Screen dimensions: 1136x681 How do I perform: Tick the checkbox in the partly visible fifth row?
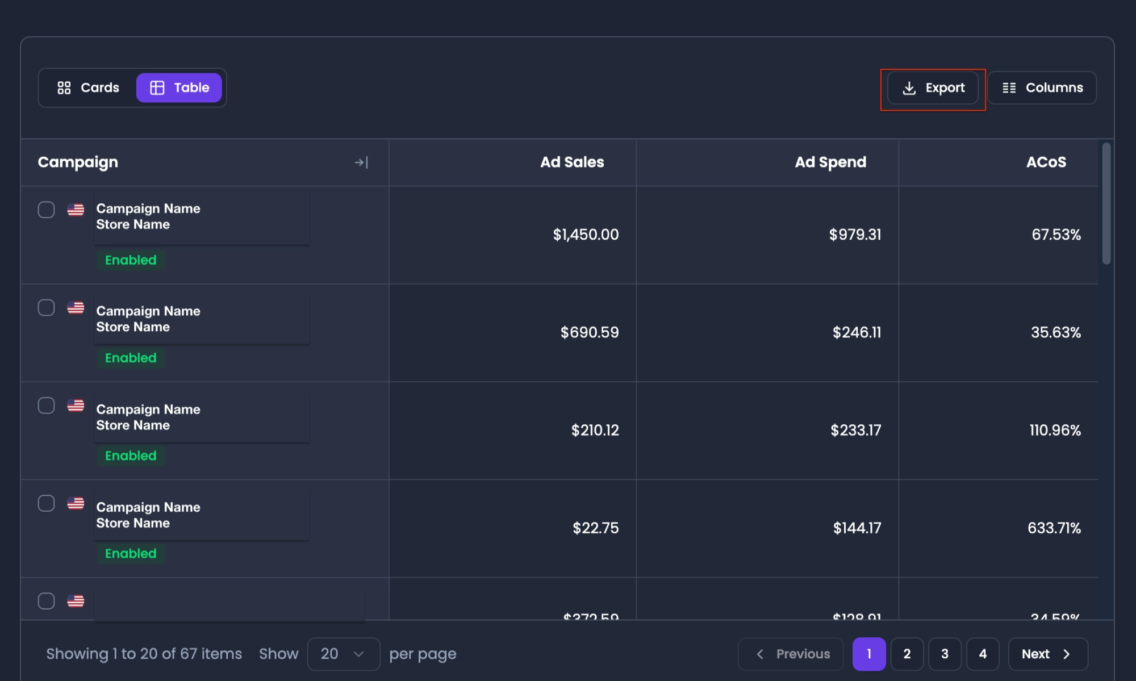click(x=46, y=601)
